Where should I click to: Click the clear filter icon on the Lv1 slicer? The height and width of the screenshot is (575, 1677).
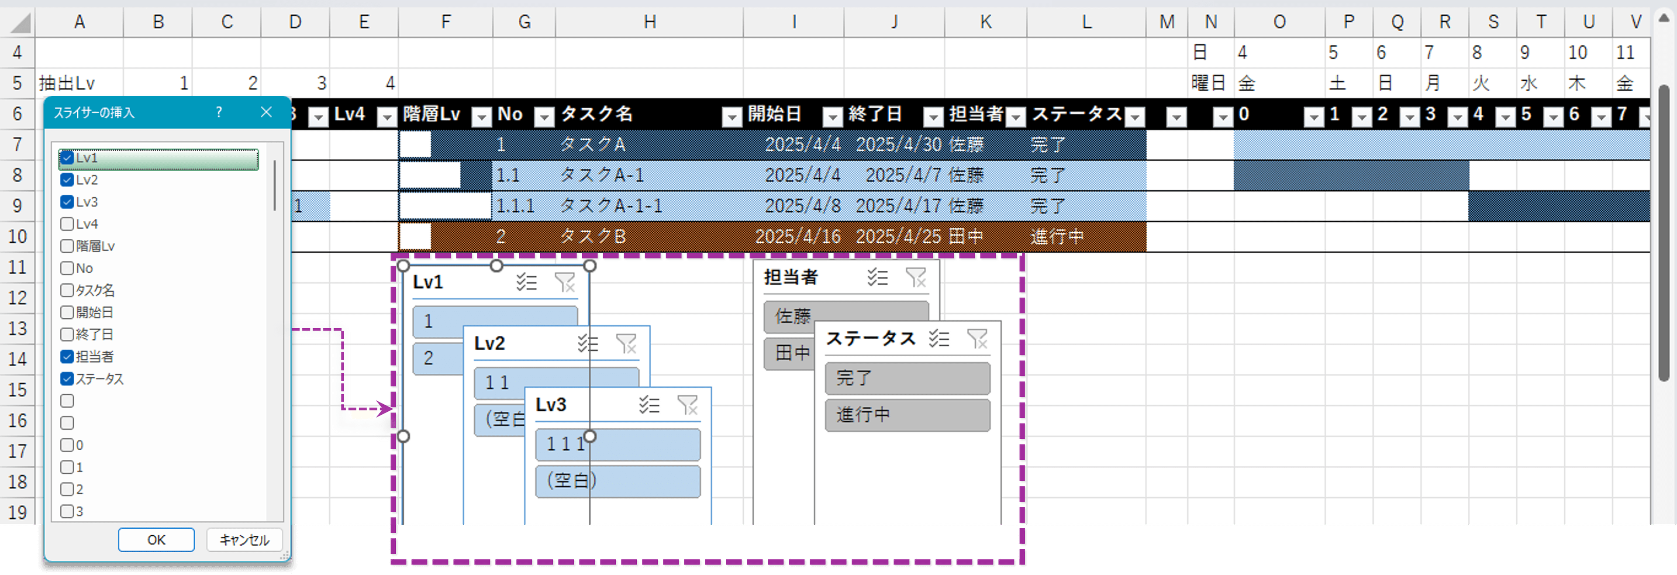point(565,282)
